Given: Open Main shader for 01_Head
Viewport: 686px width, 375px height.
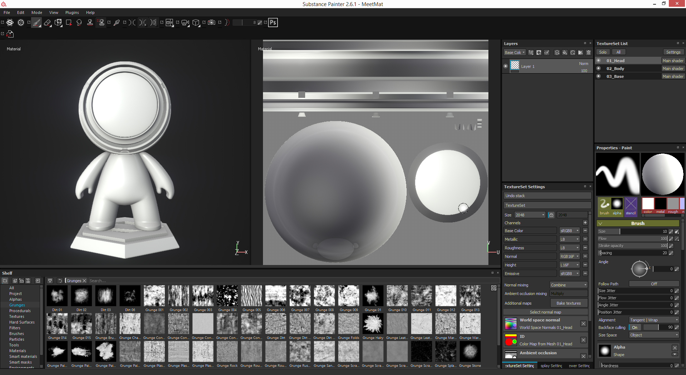Looking at the screenshot, I should pos(673,61).
